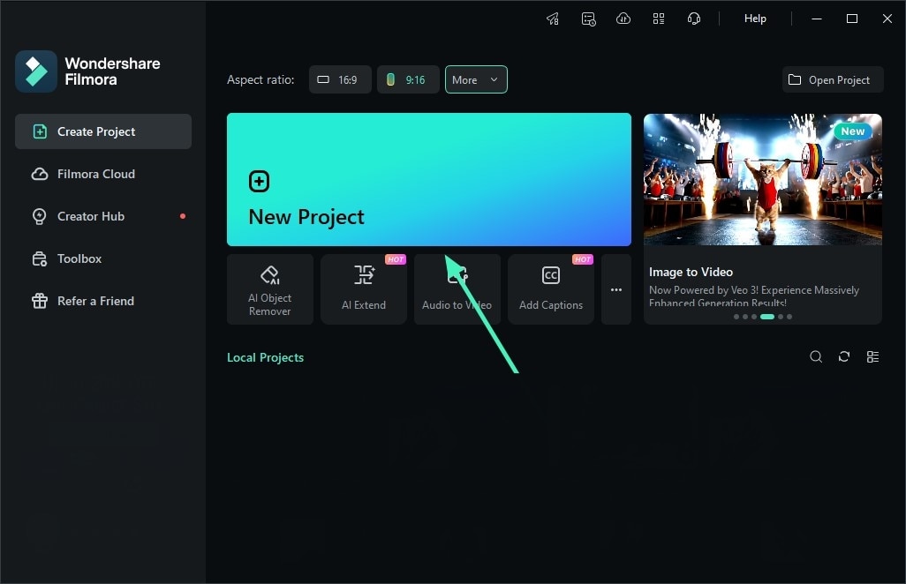Open the More aspect ratio dropdown

(x=476, y=79)
